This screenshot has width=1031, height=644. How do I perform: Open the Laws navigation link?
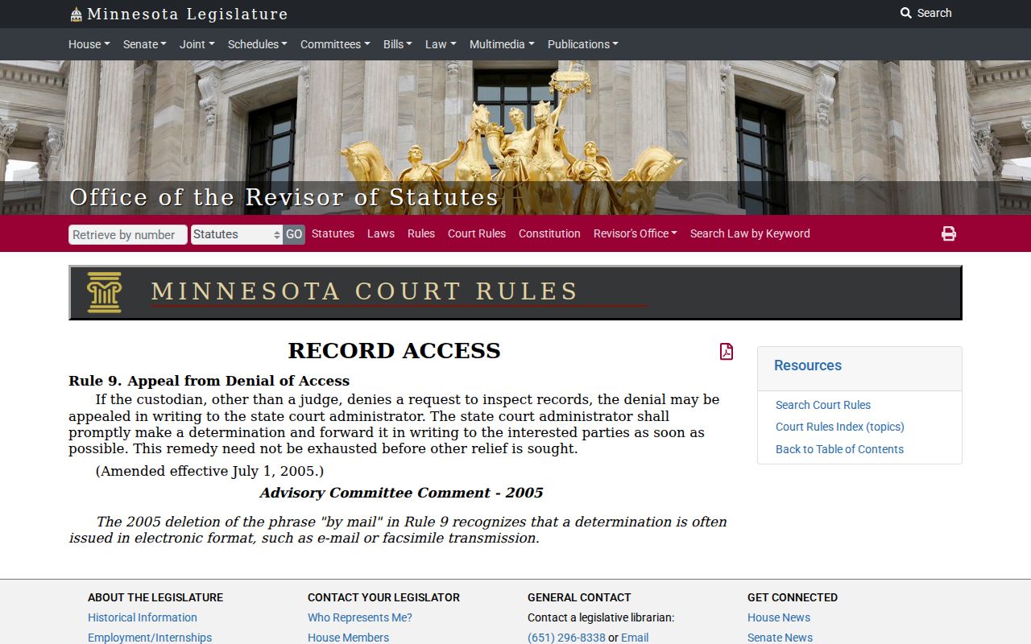pyautogui.click(x=381, y=233)
